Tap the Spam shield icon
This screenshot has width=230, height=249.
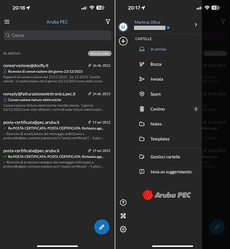coord(142,94)
